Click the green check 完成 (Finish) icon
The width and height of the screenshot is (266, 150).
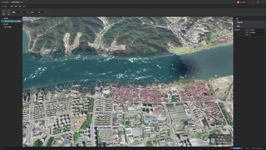click(x=9, y=11)
